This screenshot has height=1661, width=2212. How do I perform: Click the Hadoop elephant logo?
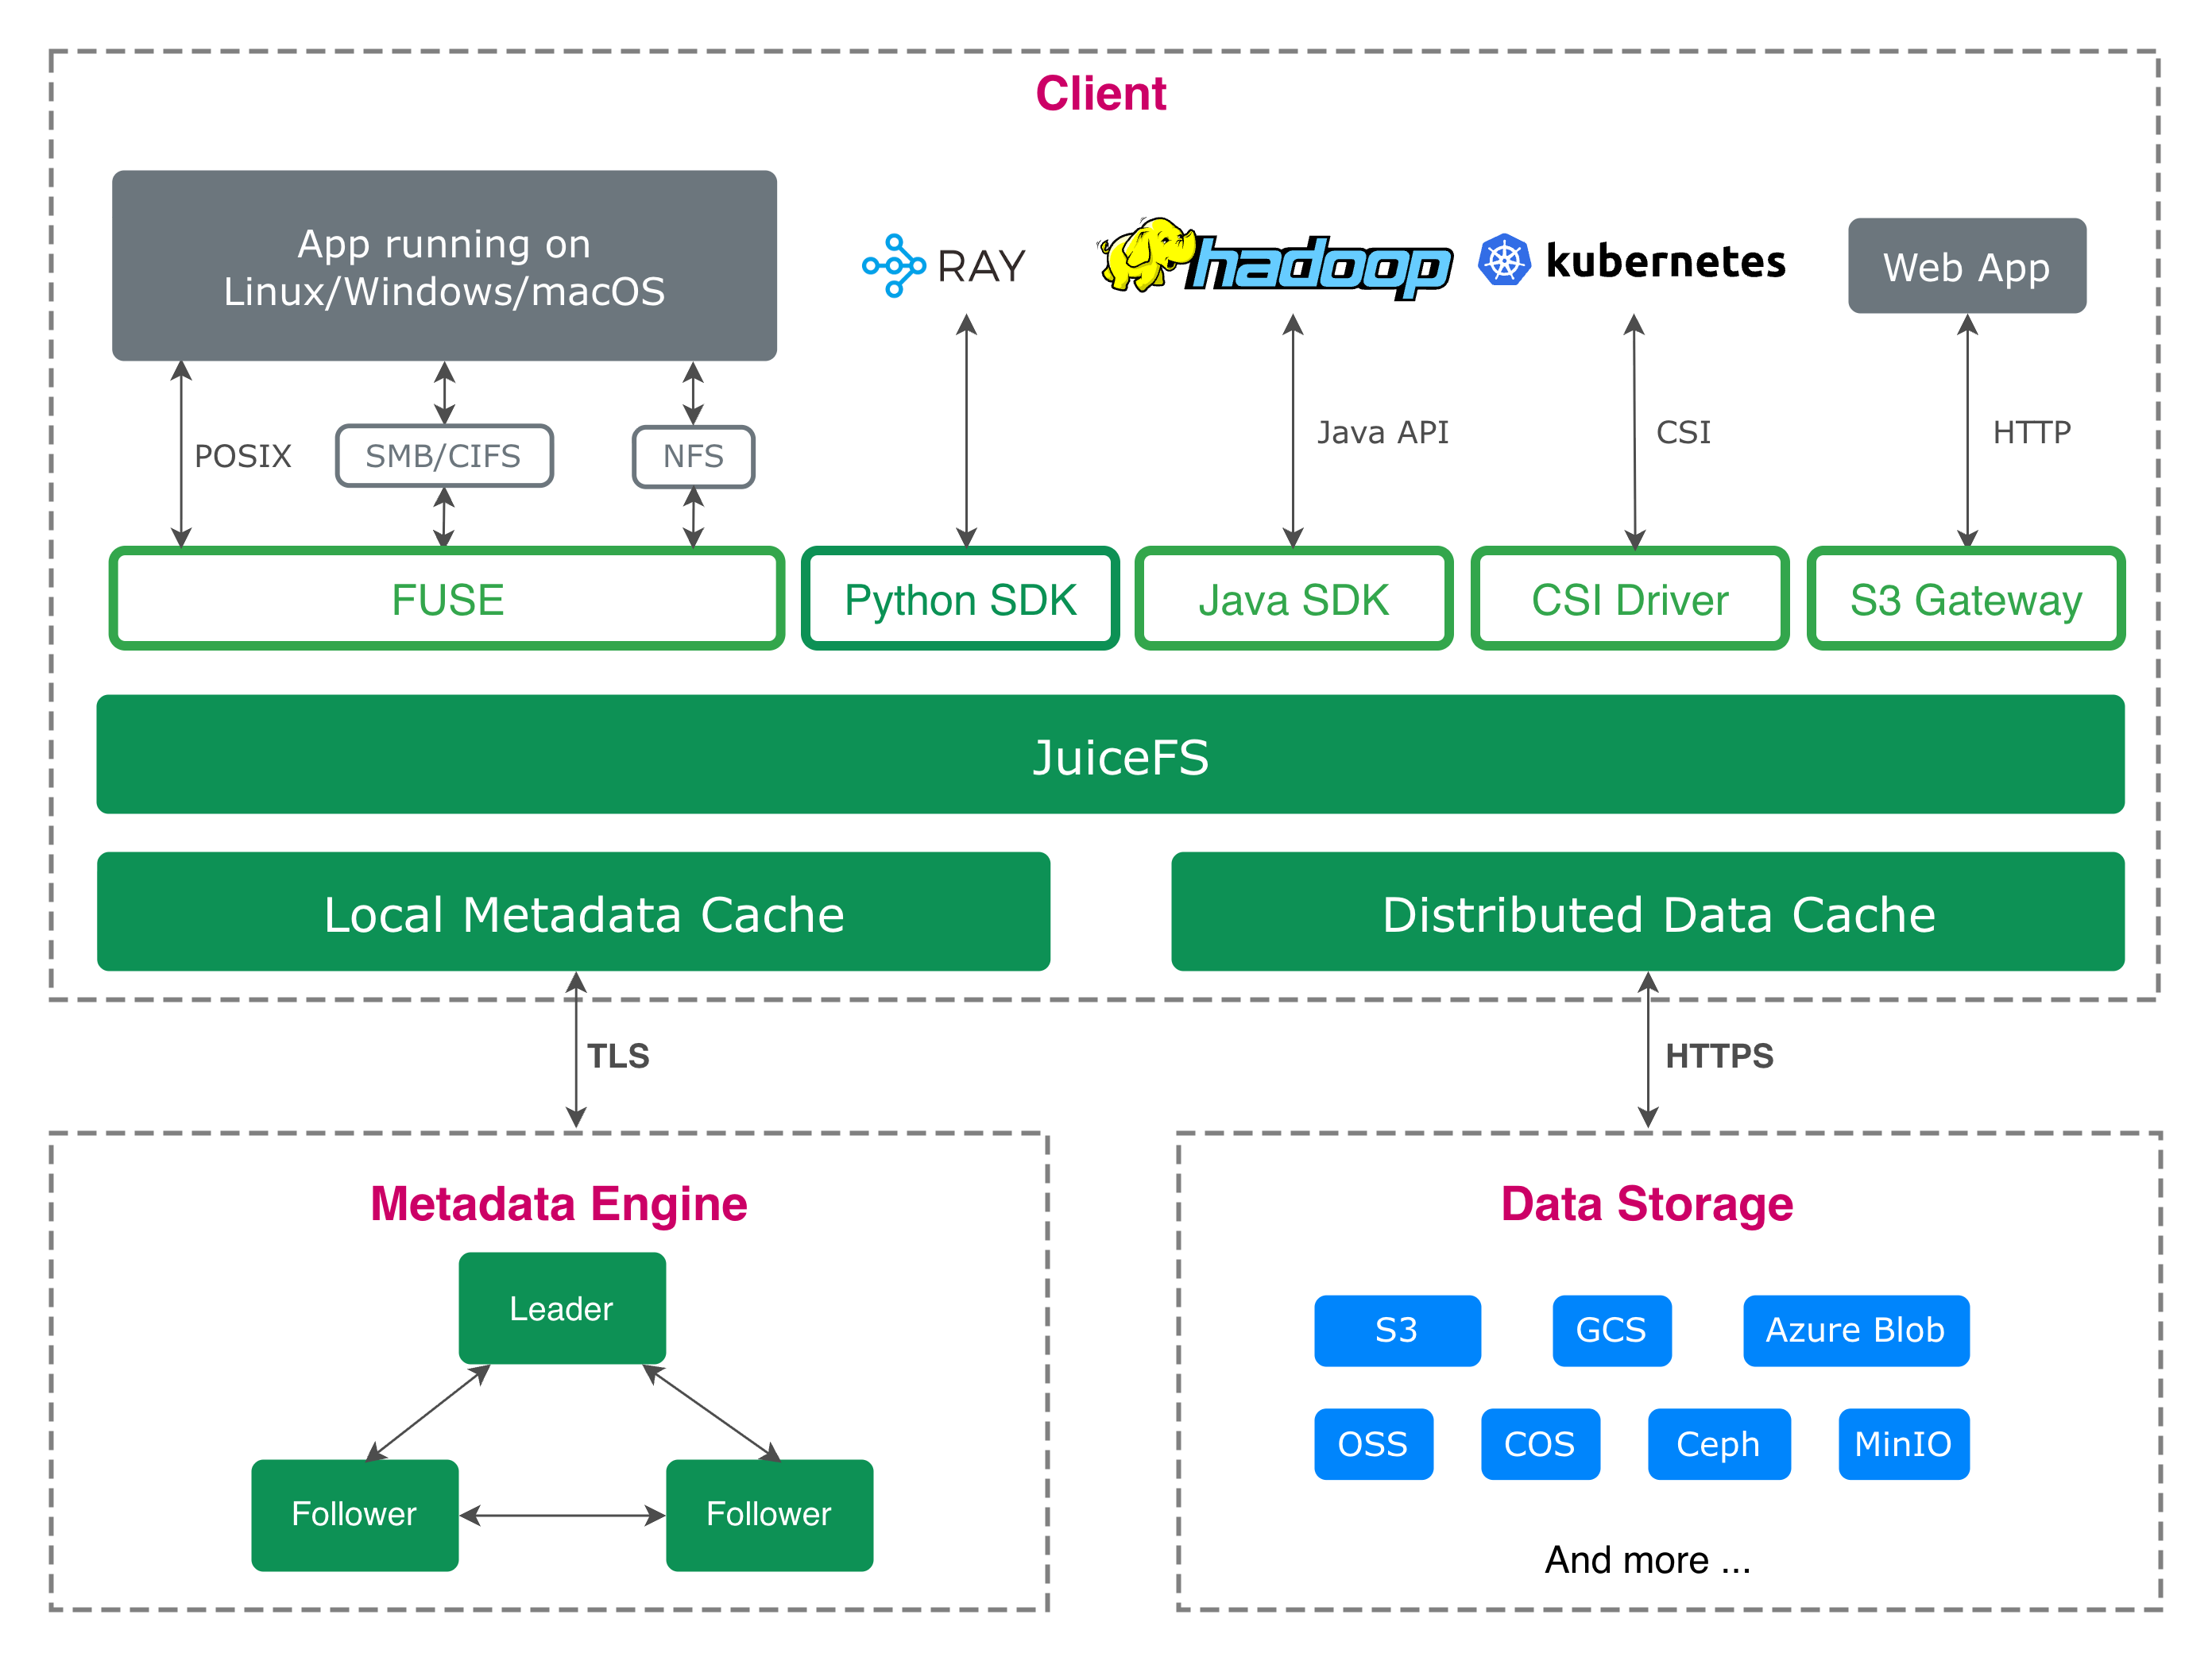tap(1146, 256)
